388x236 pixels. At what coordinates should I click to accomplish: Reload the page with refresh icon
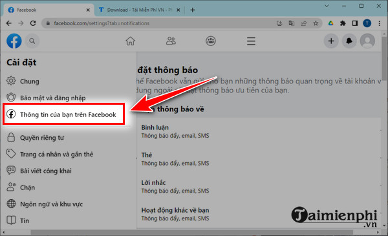tap(33, 23)
